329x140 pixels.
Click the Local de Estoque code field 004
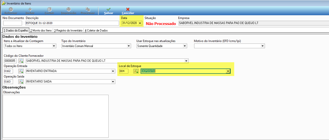pos(124,71)
